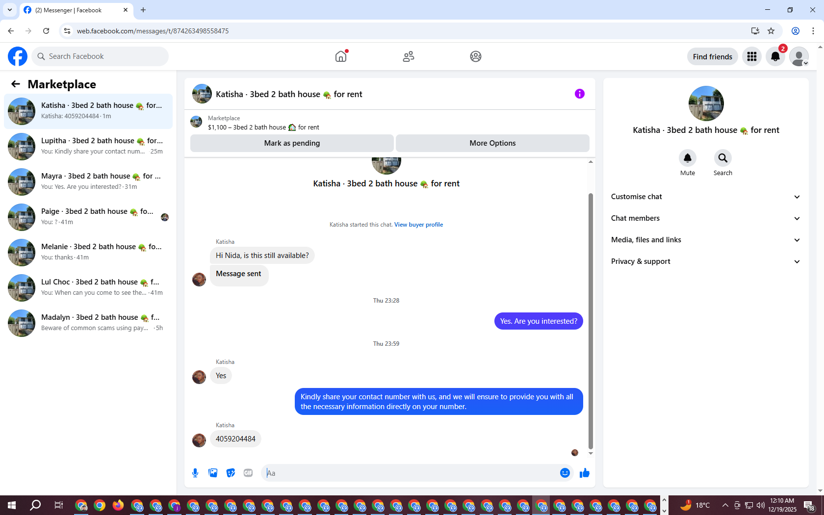The image size is (824, 515).
Task: Expand the Chat members section
Action: [706, 218]
